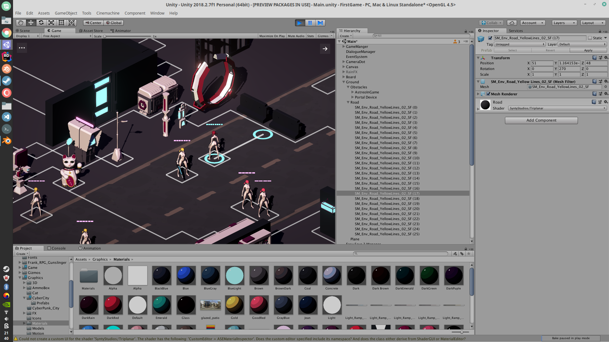Toggle Stats overlay in Game view
The image size is (609, 342).
pos(311,36)
